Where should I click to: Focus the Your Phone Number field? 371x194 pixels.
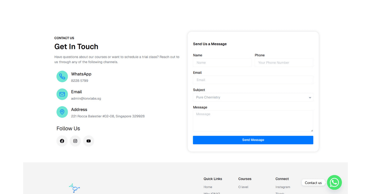tap(284, 63)
